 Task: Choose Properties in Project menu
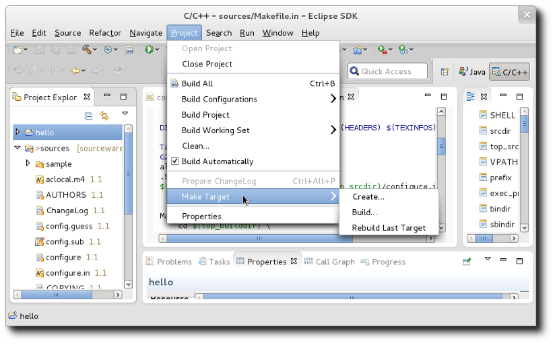[253, 216]
